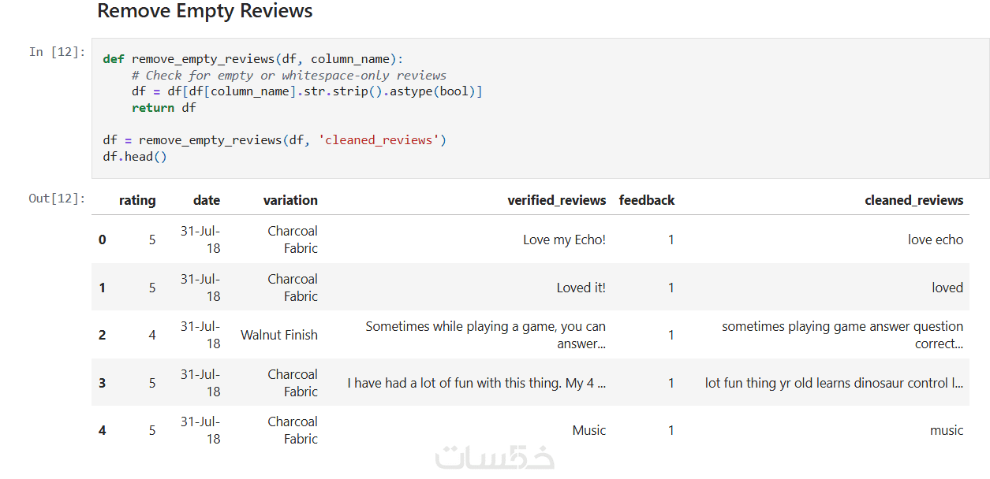Select the "lot fun thing yr old" cell
The image size is (990, 479).
pyautogui.click(x=834, y=383)
